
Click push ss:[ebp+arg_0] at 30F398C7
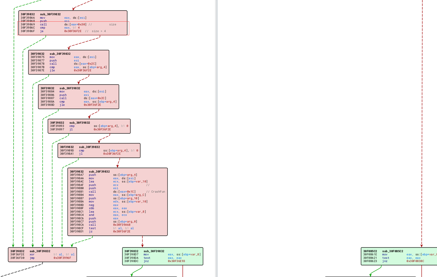point(104,222)
